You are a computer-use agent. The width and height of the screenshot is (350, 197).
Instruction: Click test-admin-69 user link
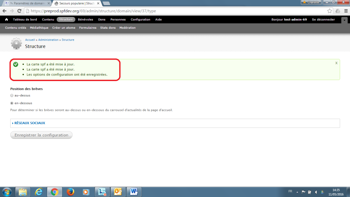[x=295, y=19]
